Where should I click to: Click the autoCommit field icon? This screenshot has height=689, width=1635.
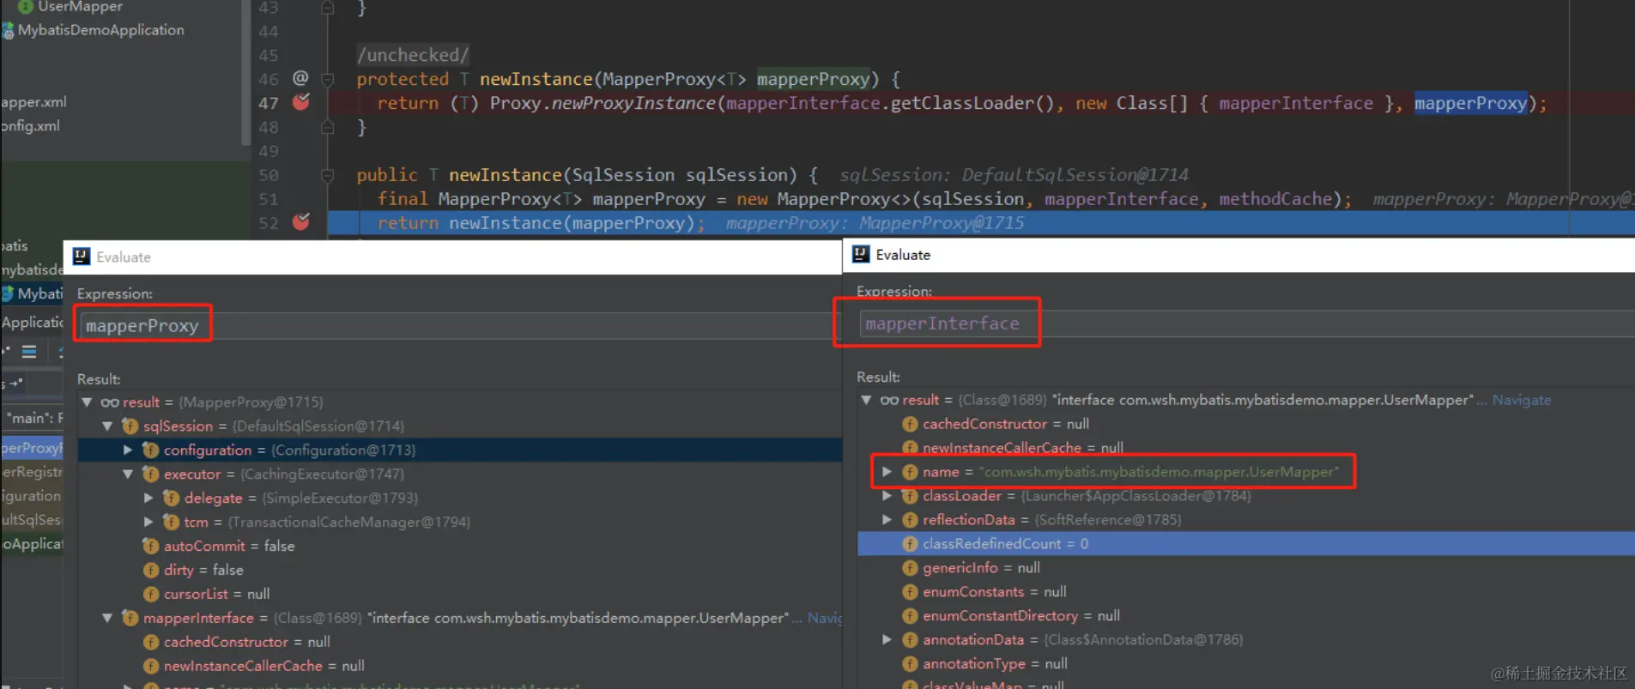[150, 546]
